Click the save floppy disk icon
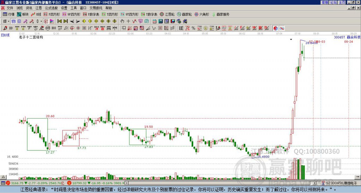361x193 pixels. tap(173, 21)
